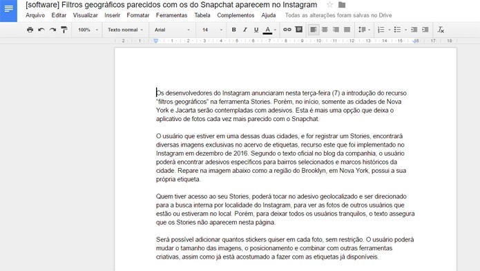Screen dimensions: 480x271
Task: Undo the last action
Action: (x=41, y=30)
